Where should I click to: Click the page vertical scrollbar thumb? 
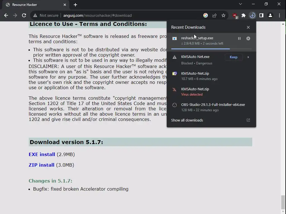pyautogui.click(x=283, y=202)
